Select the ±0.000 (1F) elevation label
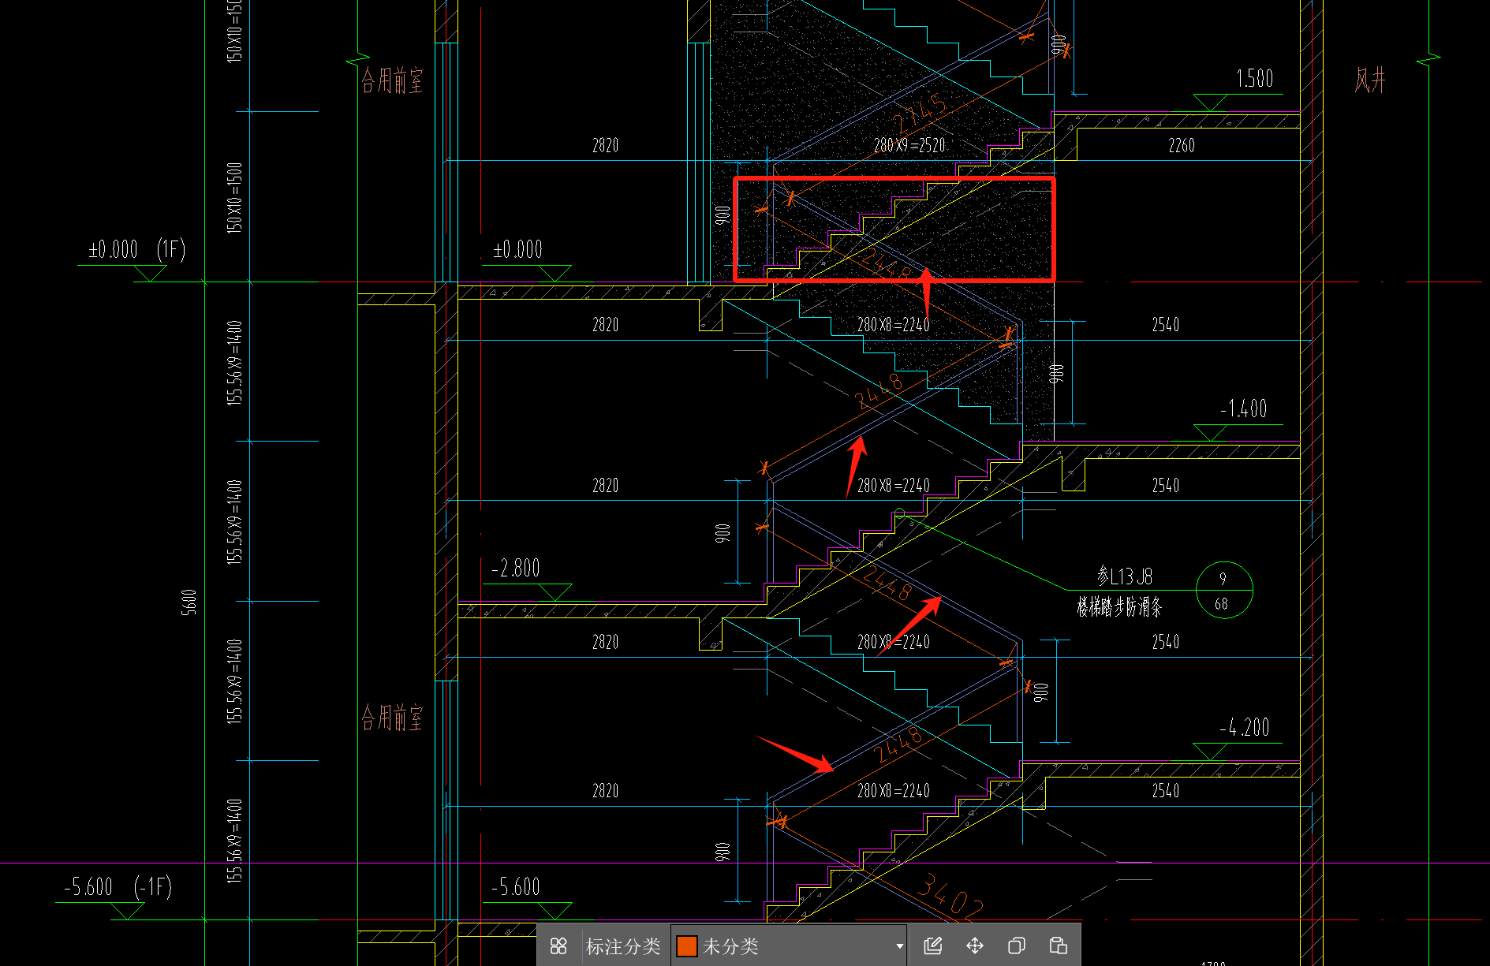1490x966 pixels. point(136,250)
